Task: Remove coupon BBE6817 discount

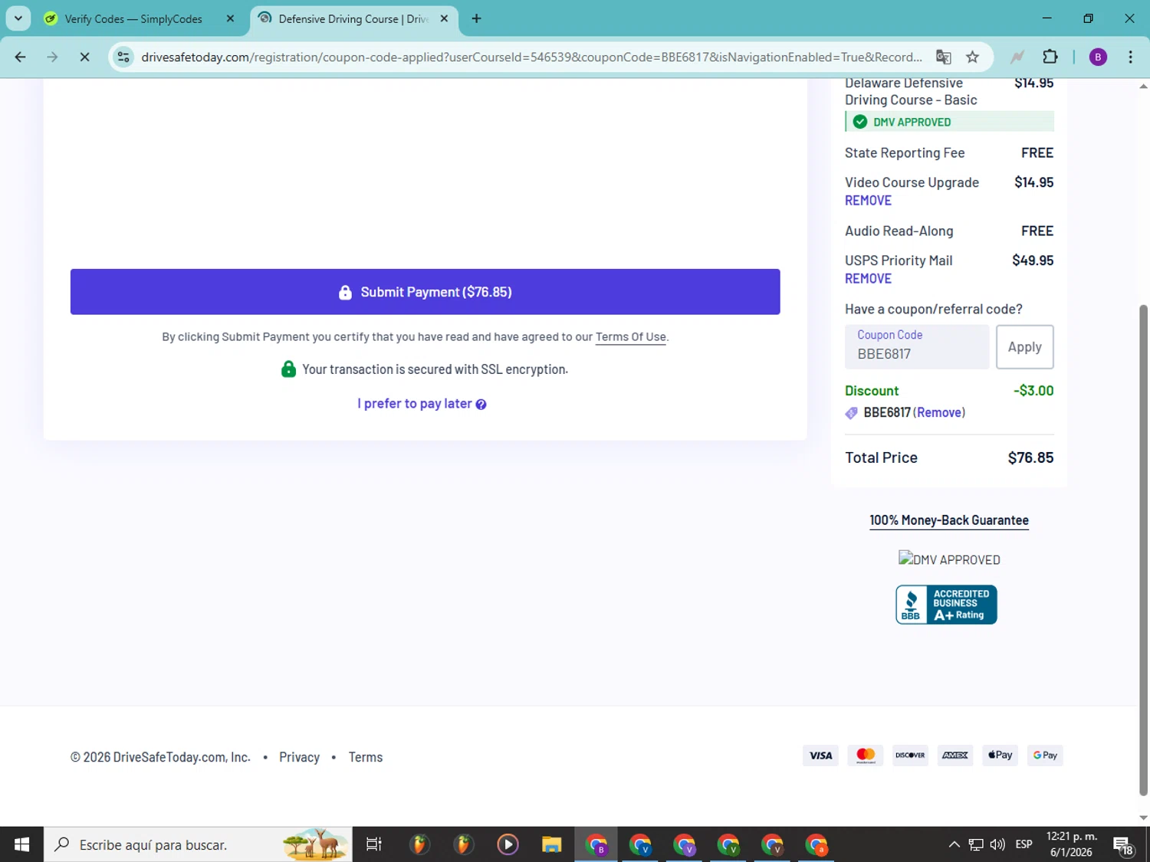Action: click(939, 413)
